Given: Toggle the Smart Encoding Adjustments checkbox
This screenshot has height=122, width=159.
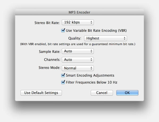Looking at the screenshot, I should point(63,75).
